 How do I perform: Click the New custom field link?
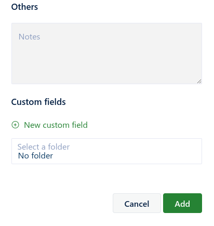pos(49,125)
